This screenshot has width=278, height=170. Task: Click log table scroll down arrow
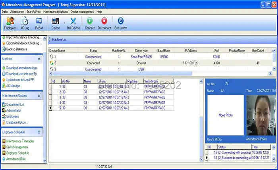pos(201,159)
